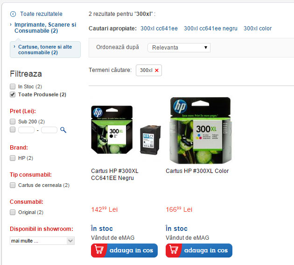The height and width of the screenshot is (265, 294).
Task: Click the price range magnifier search icon
Action: 63,130
